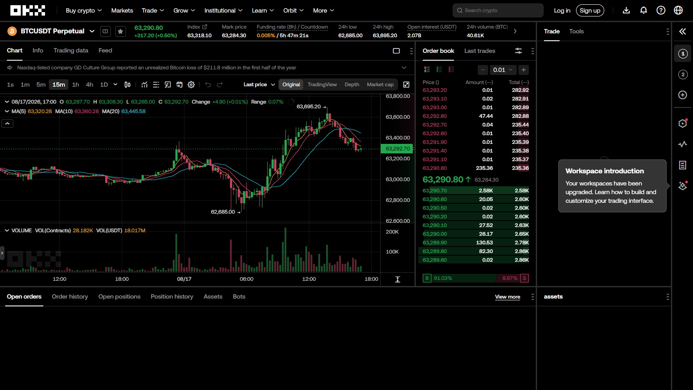Switch to workspace 2
Viewport: 693px width, 390px height.
(x=683, y=75)
